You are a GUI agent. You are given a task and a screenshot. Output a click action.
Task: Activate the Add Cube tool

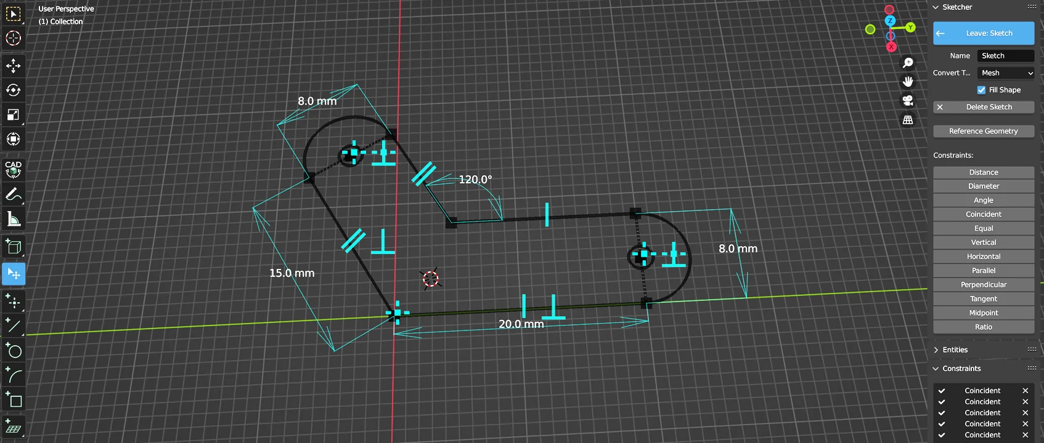click(x=13, y=247)
